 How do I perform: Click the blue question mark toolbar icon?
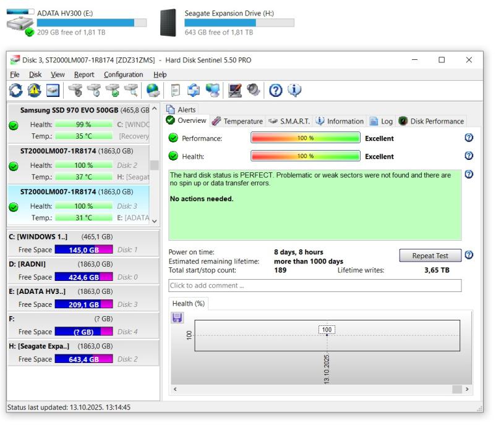276,90
